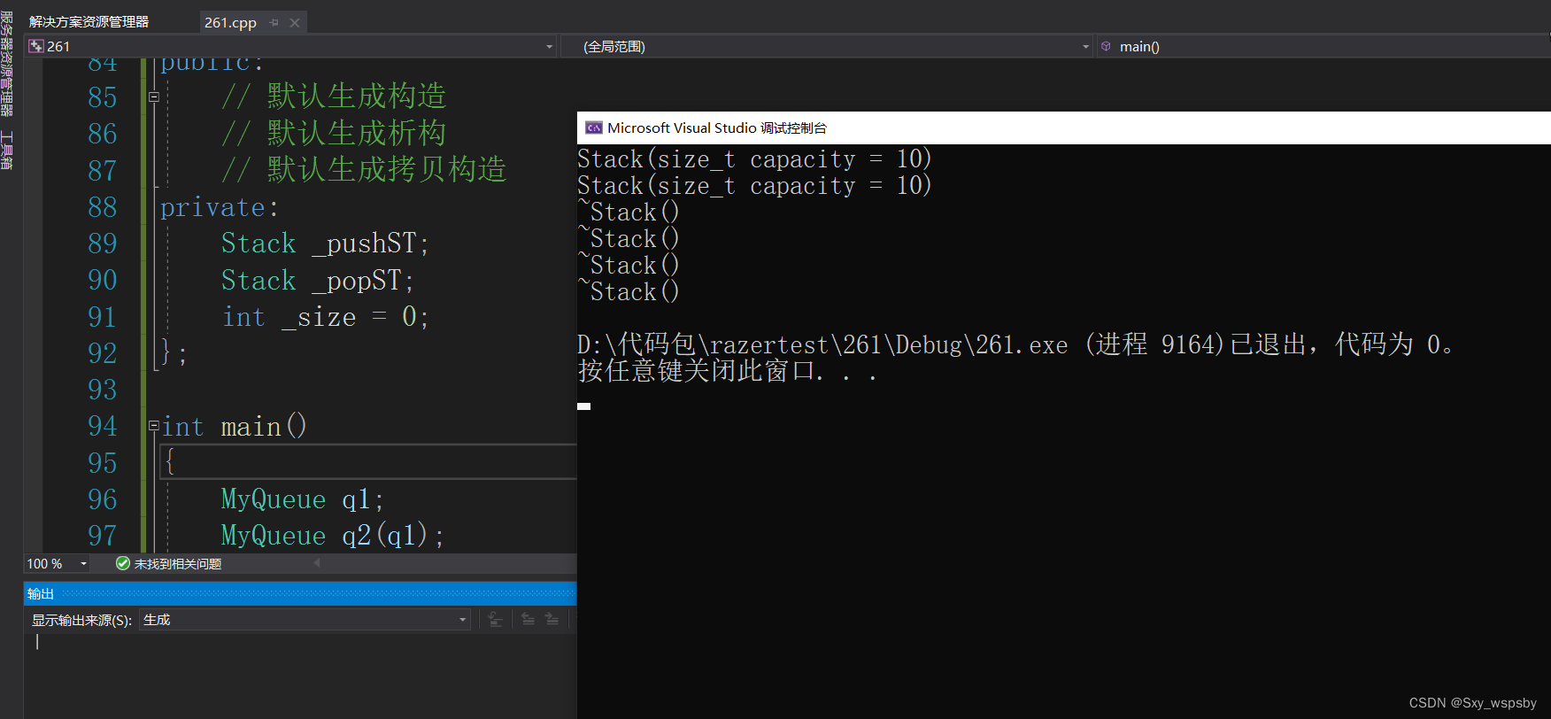Screen dimensions: 1551x719
Task: Click the code text 'Stack _popST;'
Action: 318,281
